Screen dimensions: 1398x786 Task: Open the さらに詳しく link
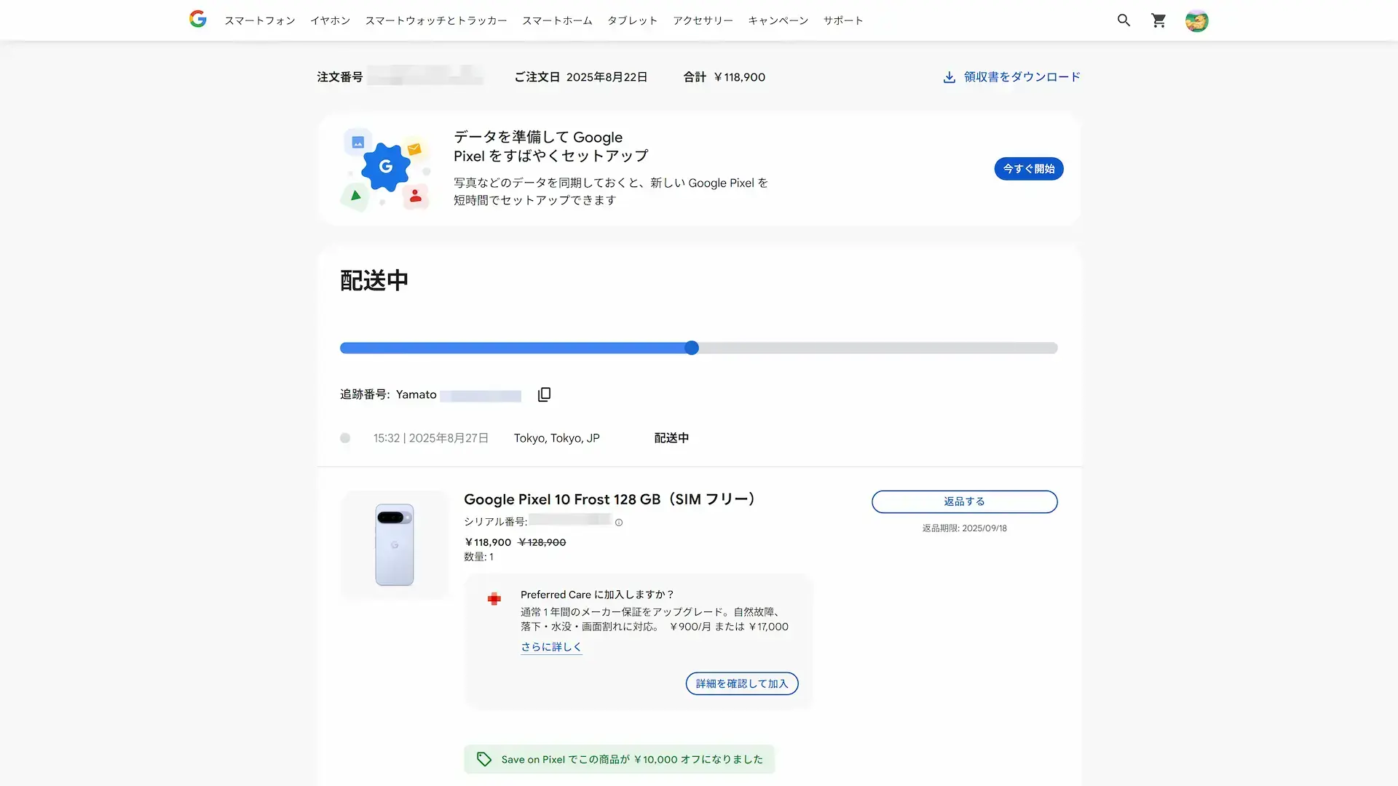point(550,646)
